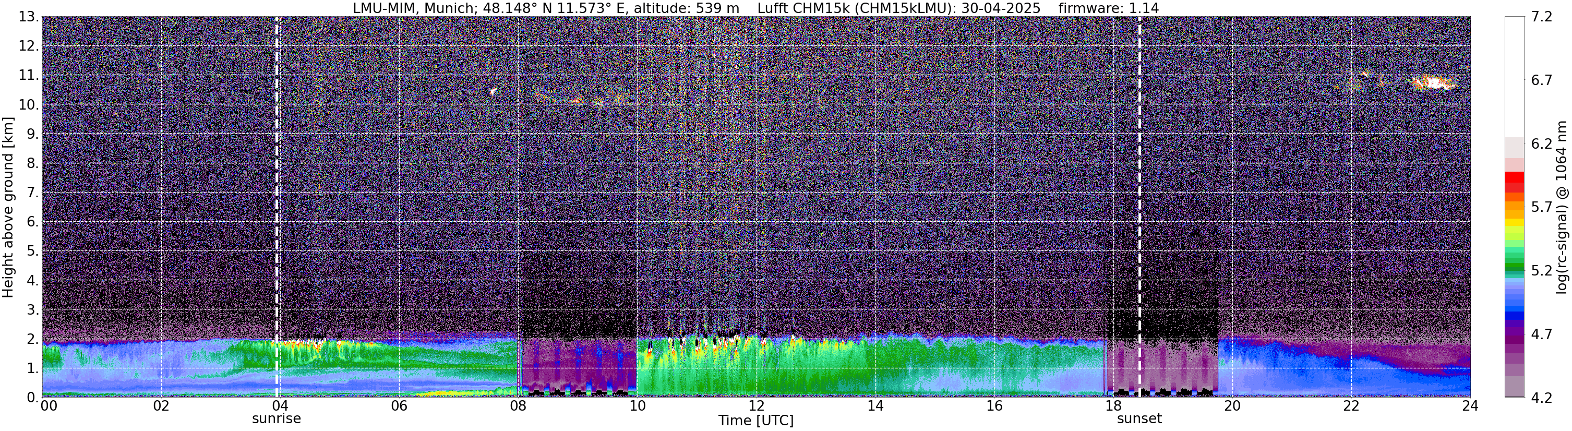Click the x-axis tick label '24'
Viewport: 1572px width, 431px height.
pos(1470,406)
